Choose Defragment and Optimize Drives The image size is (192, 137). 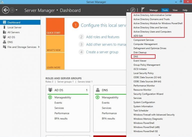[x=150, y=48]
